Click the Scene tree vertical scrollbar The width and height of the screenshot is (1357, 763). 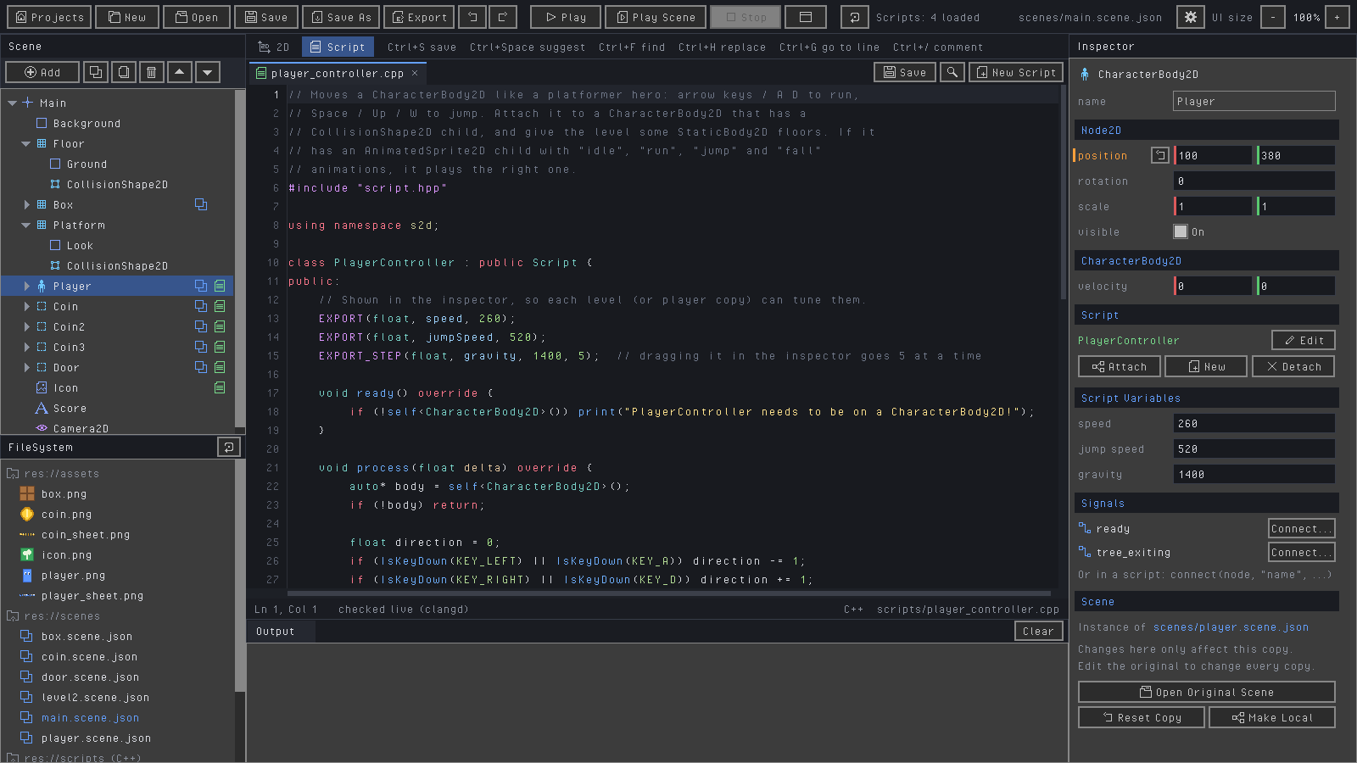click(240, 257)
